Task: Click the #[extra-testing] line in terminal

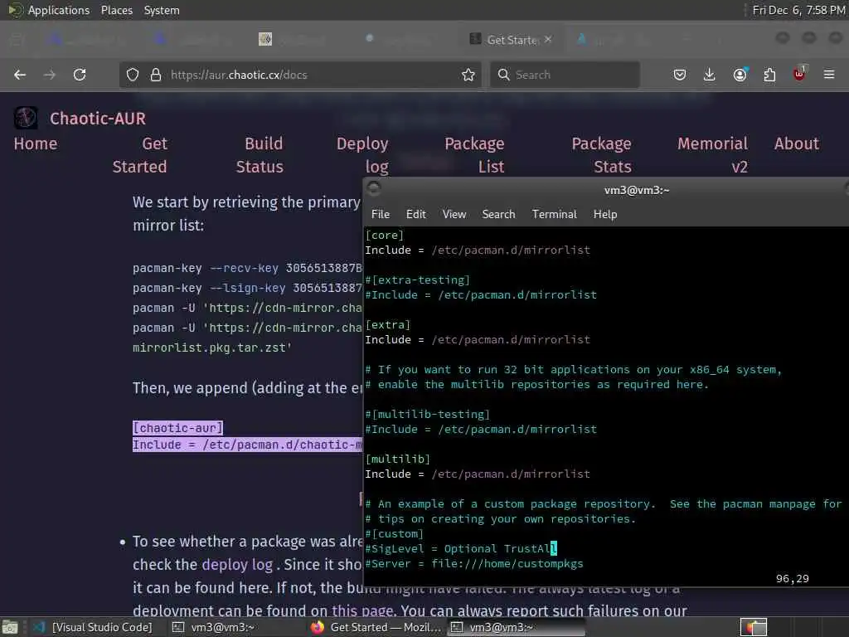Action: coord(418,280)
